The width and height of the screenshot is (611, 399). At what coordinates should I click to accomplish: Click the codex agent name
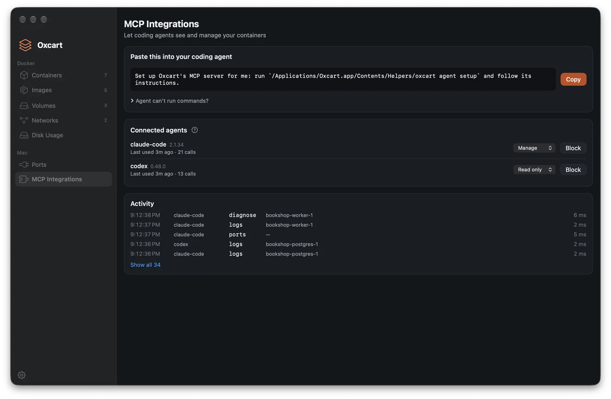[x=139, y=166]
